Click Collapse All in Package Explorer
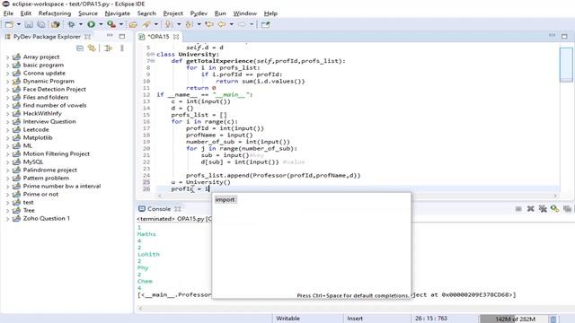Screen dimensions: 575x323 tap(80, 48)
